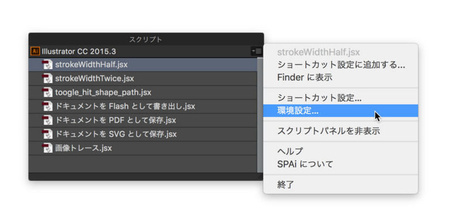Screen dimensions: 453x222
Task: Click the toogle_hit_shape_path.jsx file icon
Action: coord(48,92)
